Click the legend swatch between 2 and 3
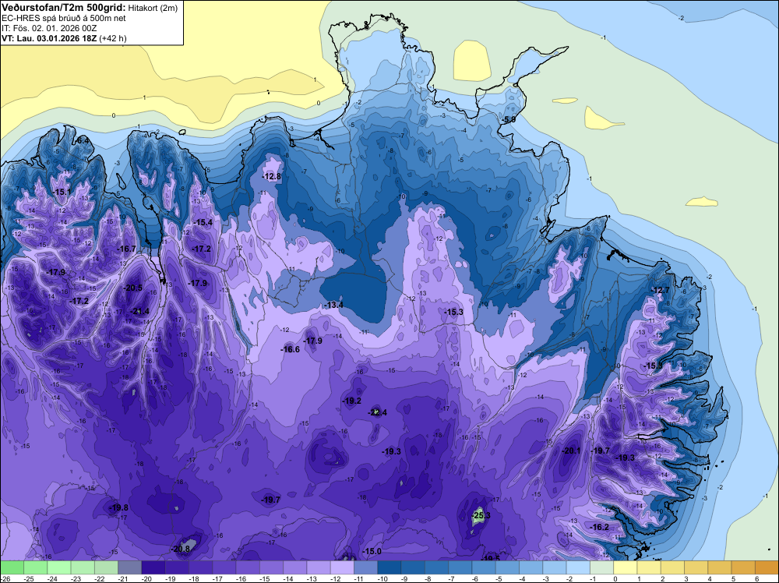The height and width of the screenshot is (583, 779). [x=673, y=567]
